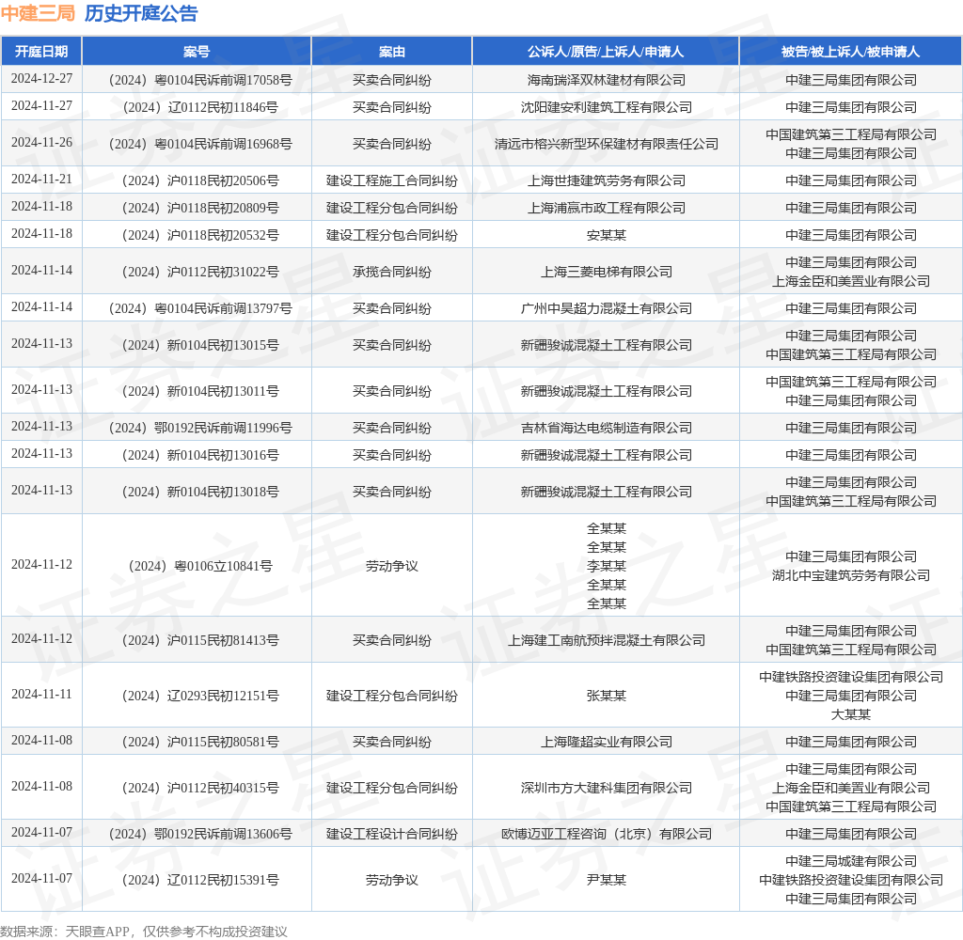Click the 案号 column header
The height and width of the screenshot is (940, 963).
[197, 52]
